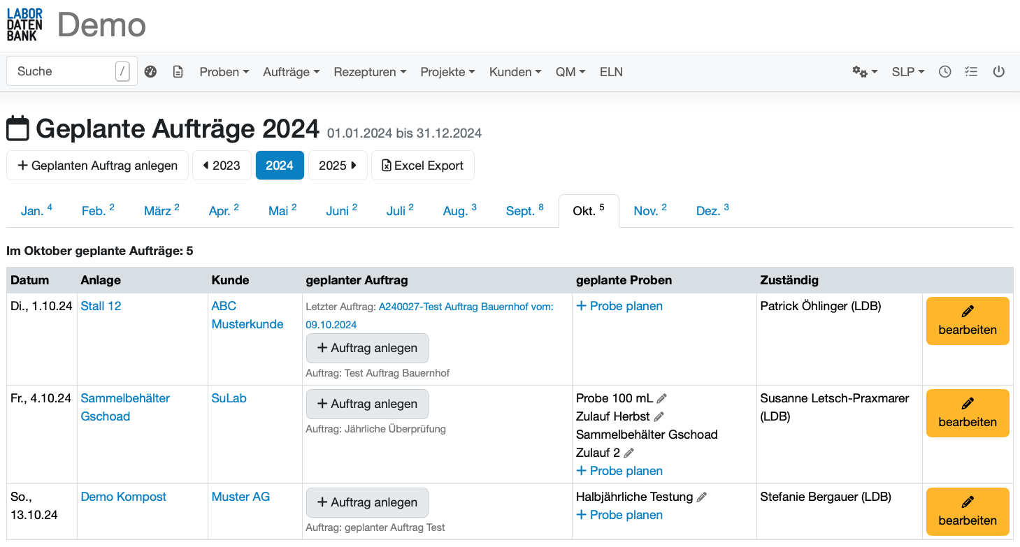Screen dimensions: 1020x547
Task: Go to previous year 2023
Action: [222, 166]
